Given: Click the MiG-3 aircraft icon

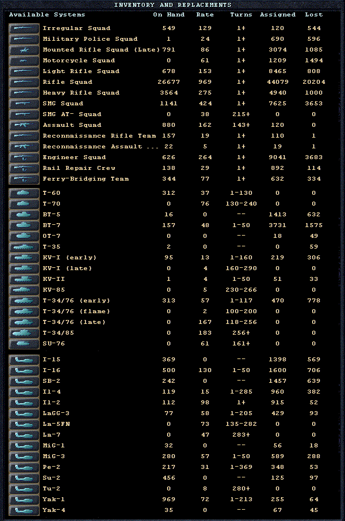Looking at the screenshot, I should click(24, 456).
